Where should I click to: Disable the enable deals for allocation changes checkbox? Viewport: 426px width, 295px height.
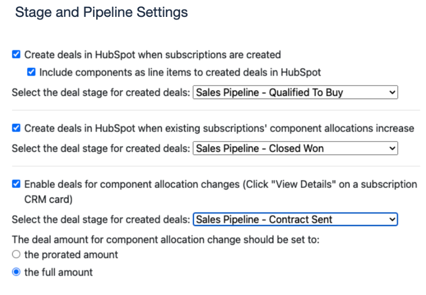coord(16,184)
